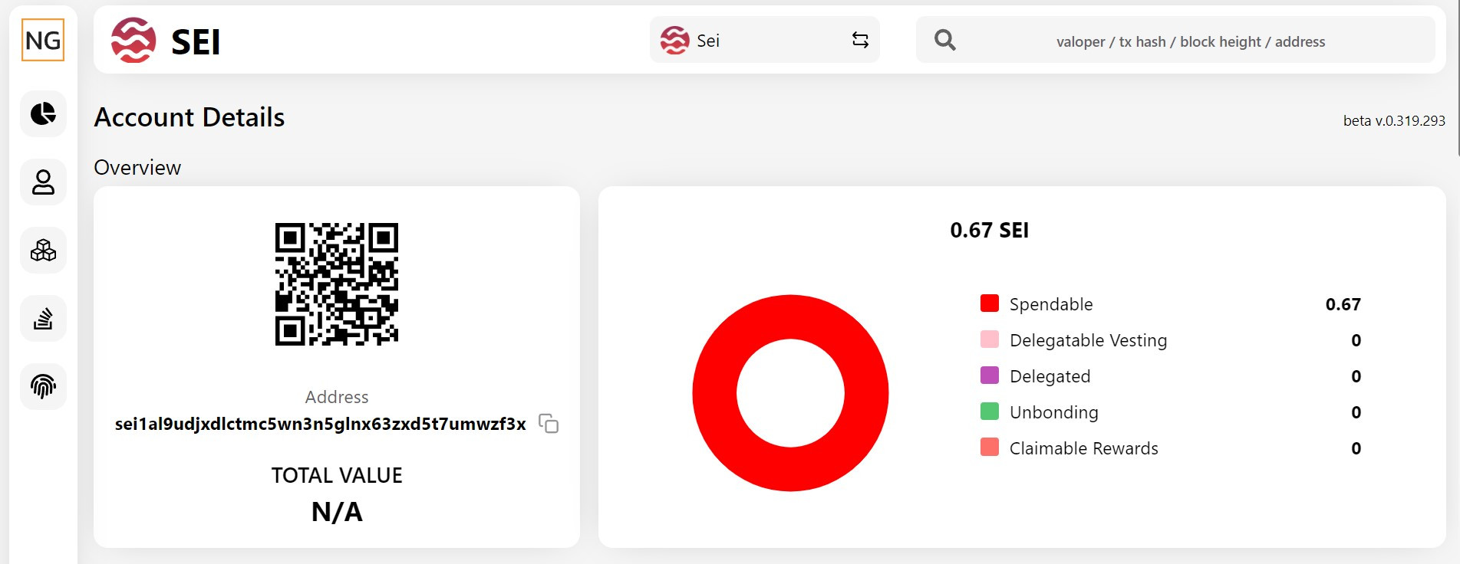The height and width of the screenshot is (564, 1460).
Task: Click the "SEI" header title text
Action: (196, 42)
